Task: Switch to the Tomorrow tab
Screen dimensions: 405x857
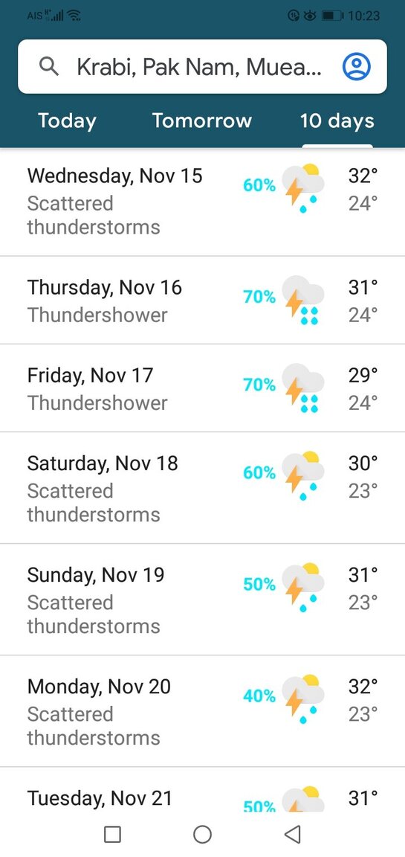Action: pos(202,121)
